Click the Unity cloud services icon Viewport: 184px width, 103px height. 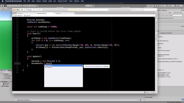[156, 6]
